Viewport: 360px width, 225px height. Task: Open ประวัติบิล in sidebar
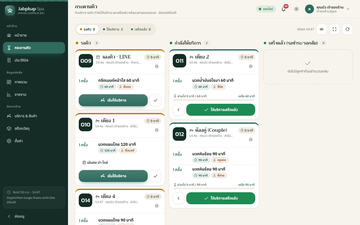pyautogui.click(x=34, y=60)
